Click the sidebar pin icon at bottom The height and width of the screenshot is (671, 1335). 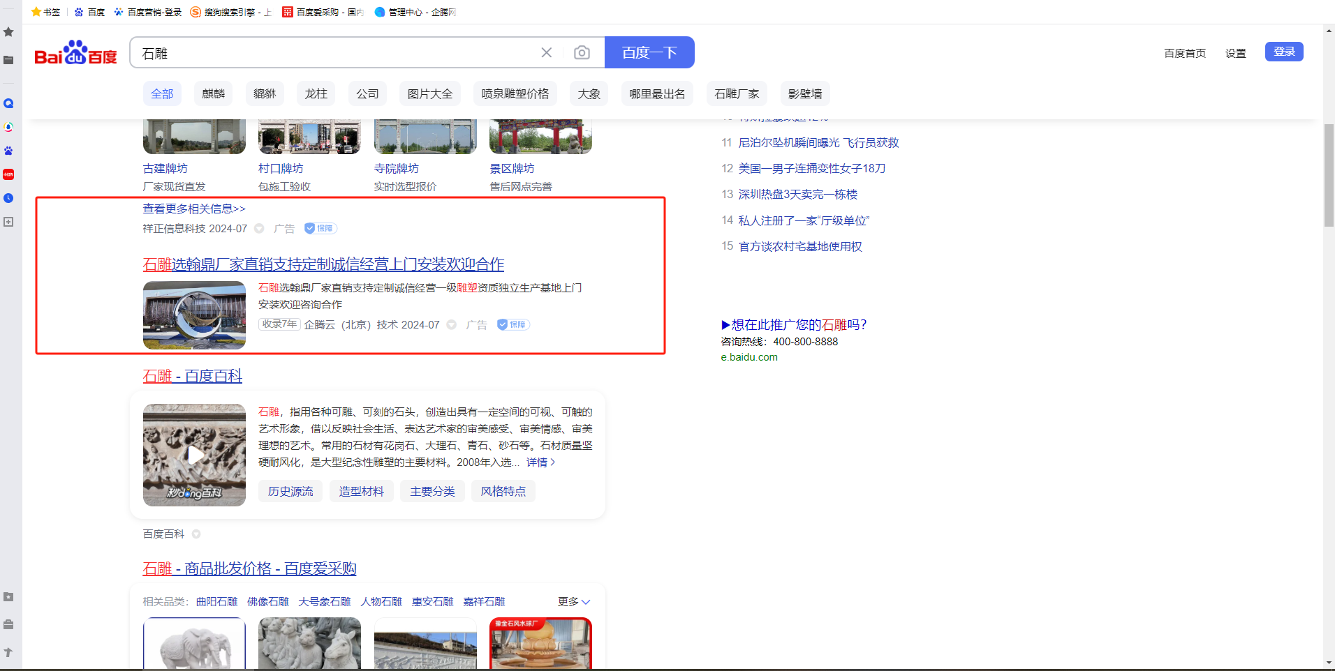8,652
